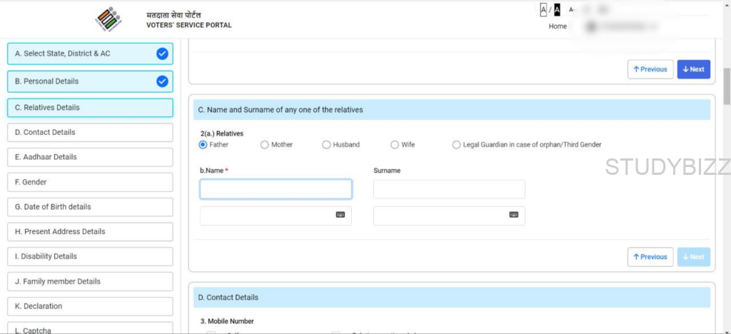Open the Home menu item
Viewport: 731px width, 334px height.
pyautogui.click(x=558, y=26)
